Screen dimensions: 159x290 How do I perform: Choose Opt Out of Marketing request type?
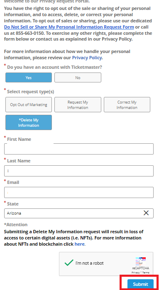tap(29, 105)
